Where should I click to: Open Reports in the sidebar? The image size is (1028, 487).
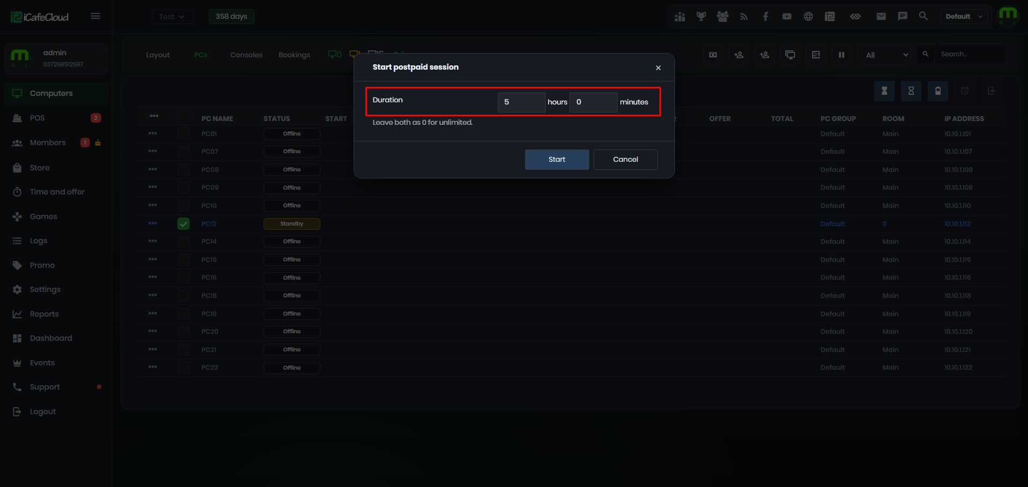click(44, 314)
